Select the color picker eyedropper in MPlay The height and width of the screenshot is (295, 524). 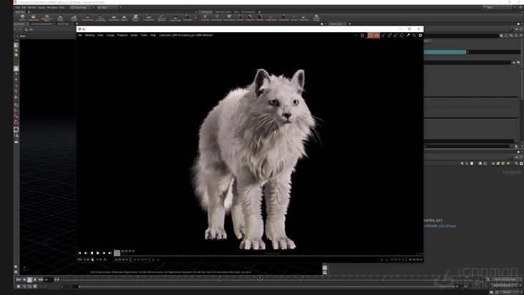point(408,35)
